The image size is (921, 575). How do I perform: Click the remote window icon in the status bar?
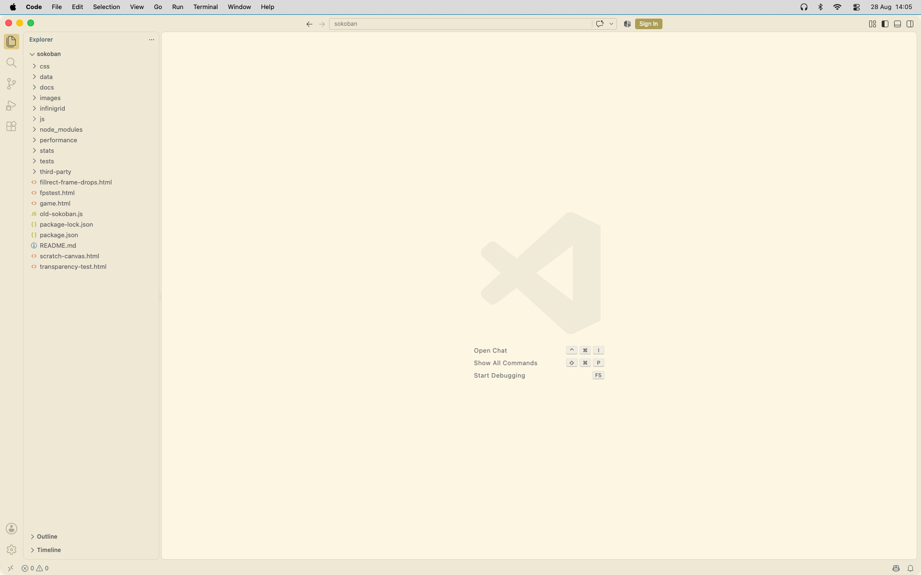tap(10, 568)
